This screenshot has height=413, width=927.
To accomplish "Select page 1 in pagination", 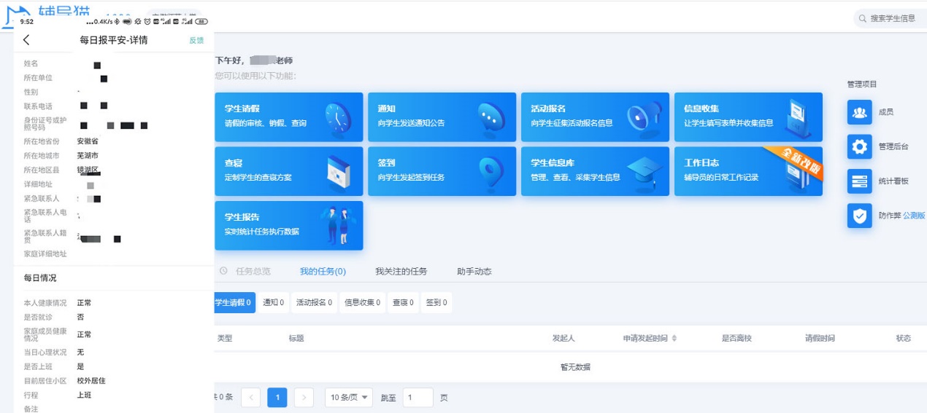I will pos(277,398).
